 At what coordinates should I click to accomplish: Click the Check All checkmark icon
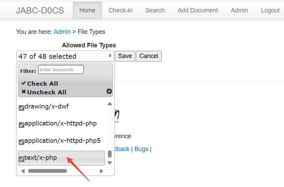(x=24, y=83)
